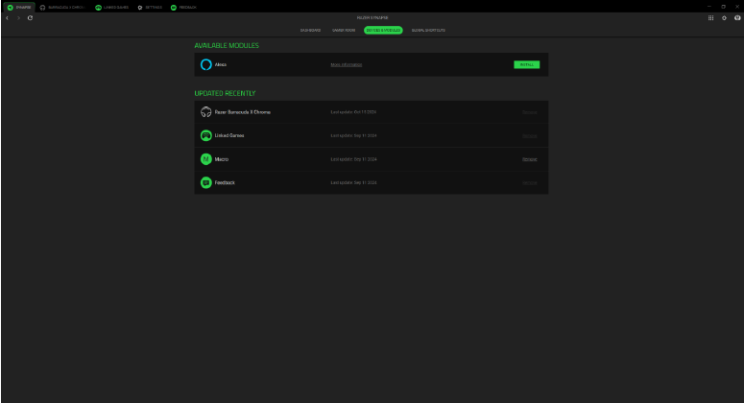Go back with the left arrow
Image resolution: width=744 pixels, height=403 pixels.
[x=7, y=18]
